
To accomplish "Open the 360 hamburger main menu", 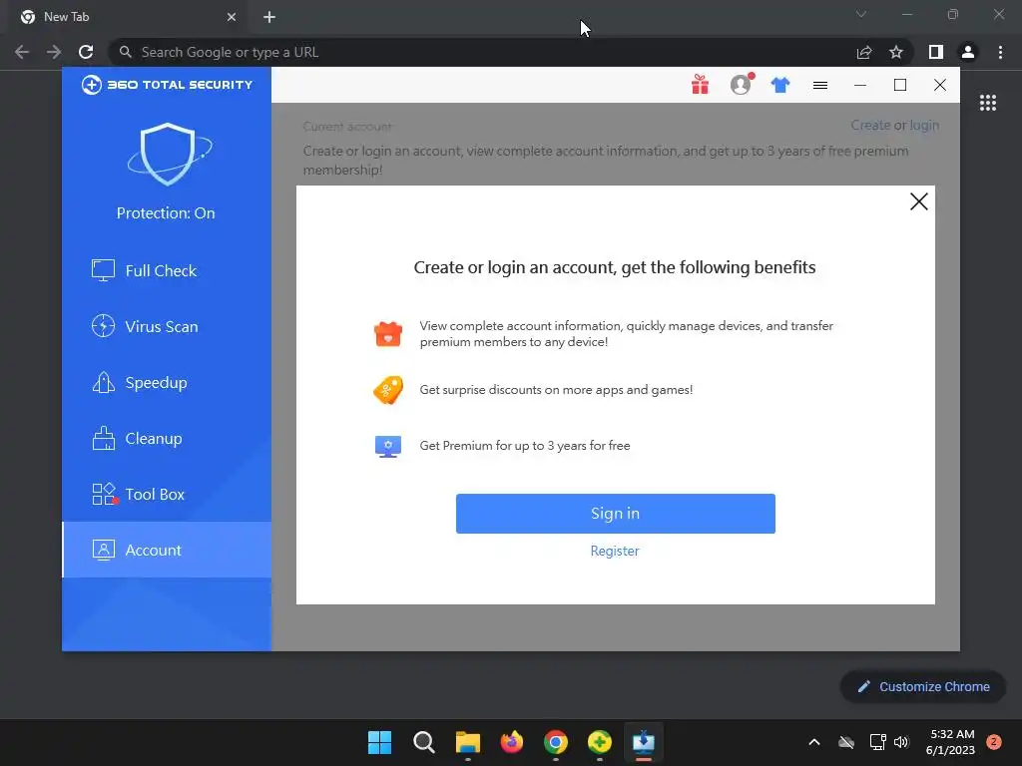I will coord(820,85).
